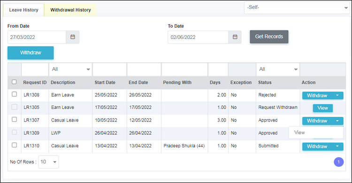
Task: Switch to the Leave History tab
Action: point(23,10)
